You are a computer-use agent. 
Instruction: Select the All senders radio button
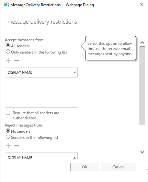coord(8,45)
